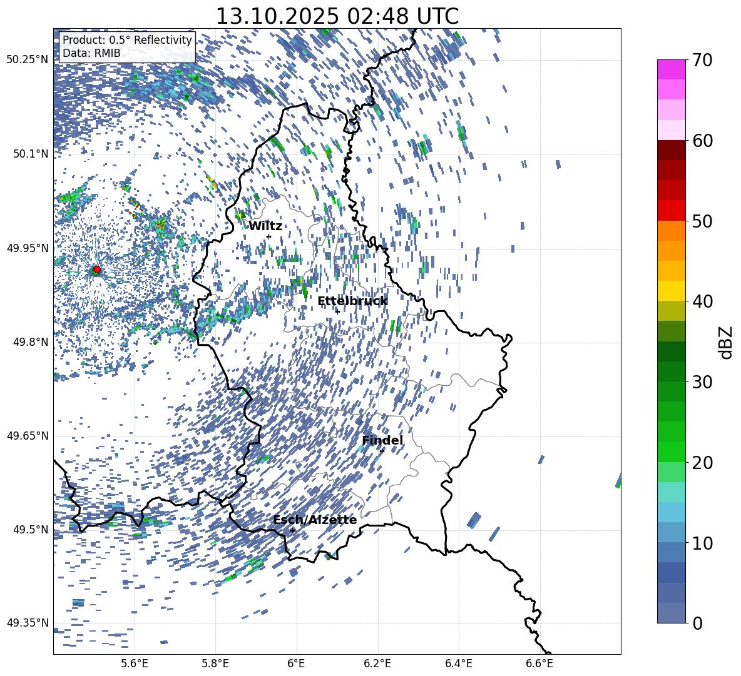
Task: Click the 49.65°N latitude label
Action: click(28, 435)
